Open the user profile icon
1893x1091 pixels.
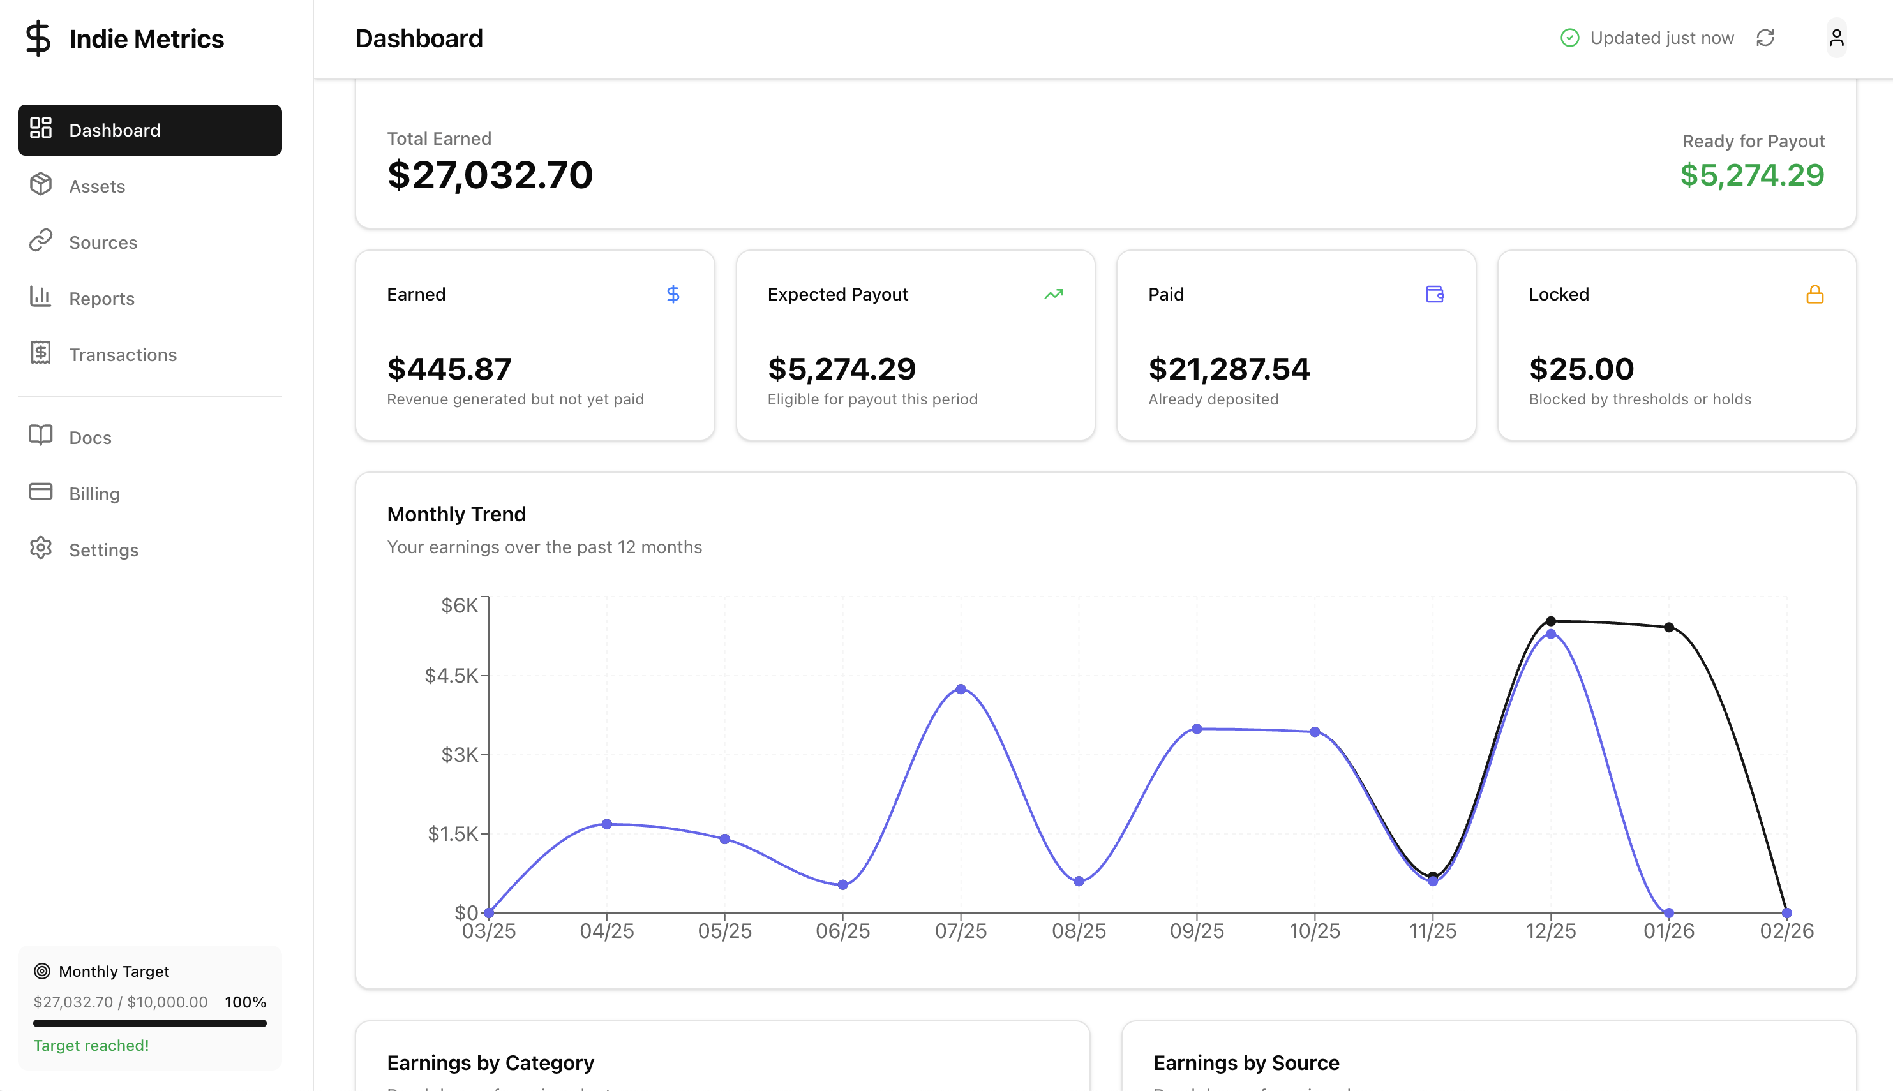[x=1837, y=38]
